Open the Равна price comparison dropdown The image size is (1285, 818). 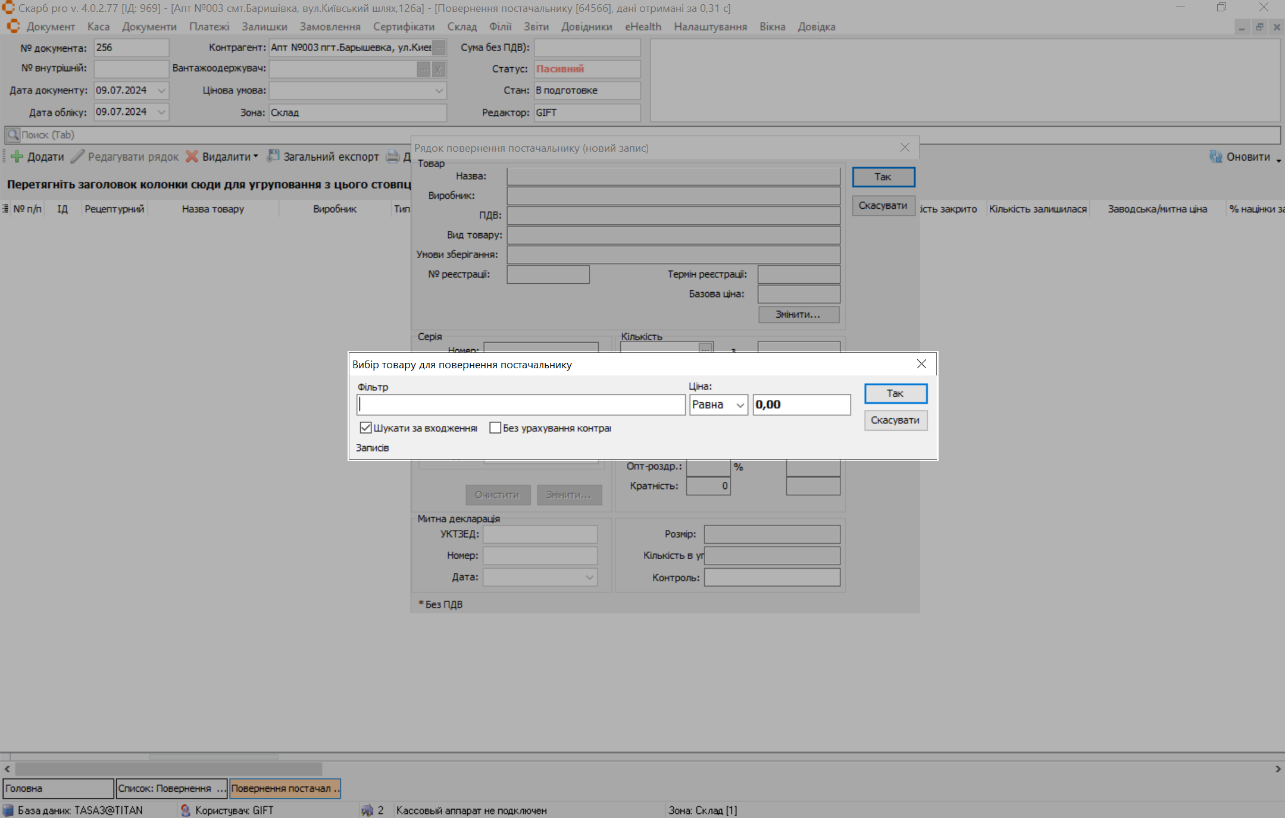tap(740, 405)
